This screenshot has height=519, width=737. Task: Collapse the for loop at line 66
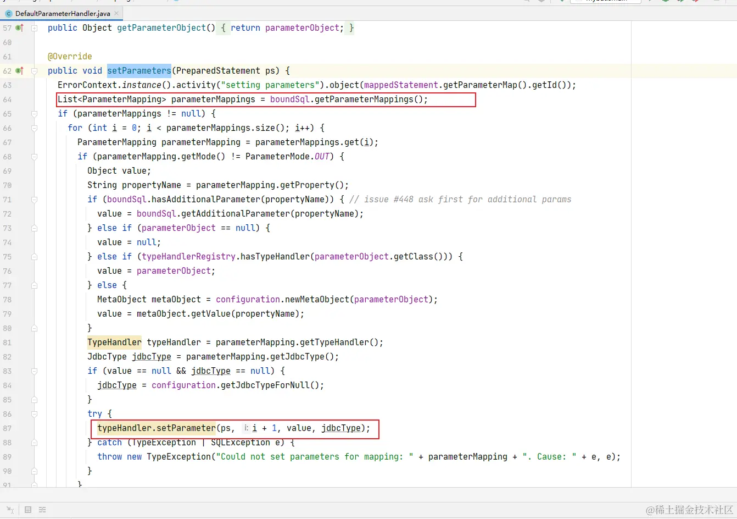[x=35, y=128]
